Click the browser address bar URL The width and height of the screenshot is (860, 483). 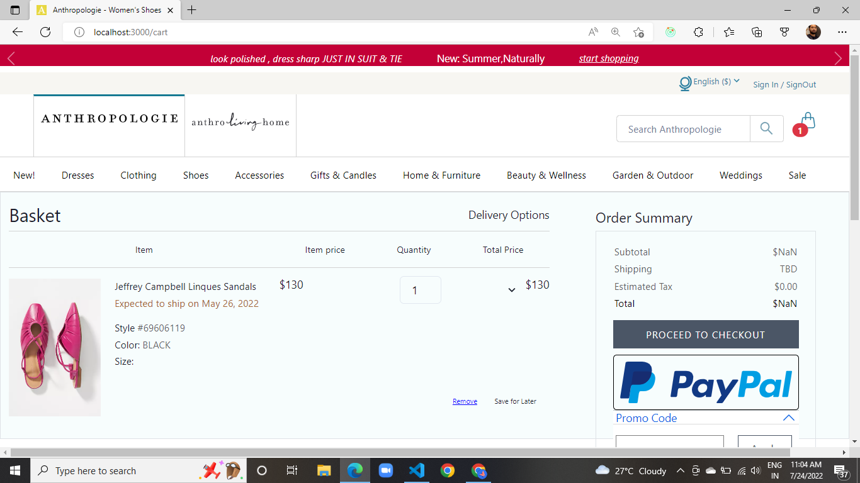[131, 32]
